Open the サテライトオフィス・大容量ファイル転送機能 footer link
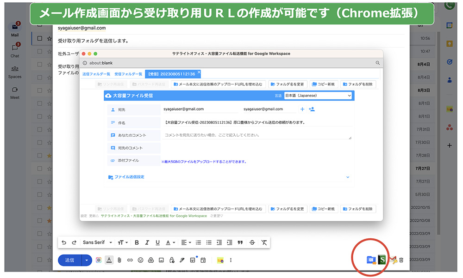 click(154, 216)
